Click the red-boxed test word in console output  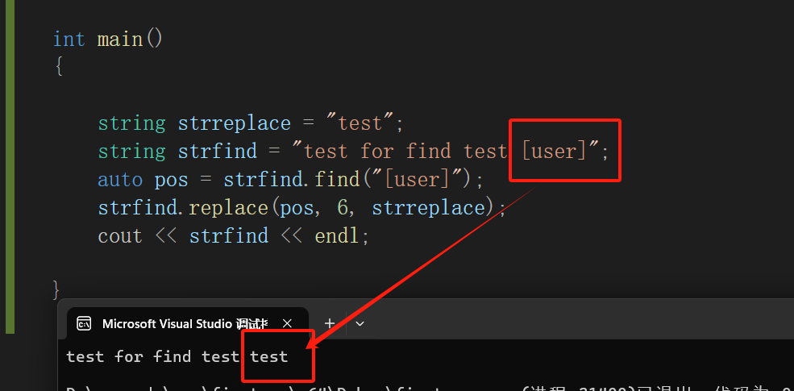269,356
